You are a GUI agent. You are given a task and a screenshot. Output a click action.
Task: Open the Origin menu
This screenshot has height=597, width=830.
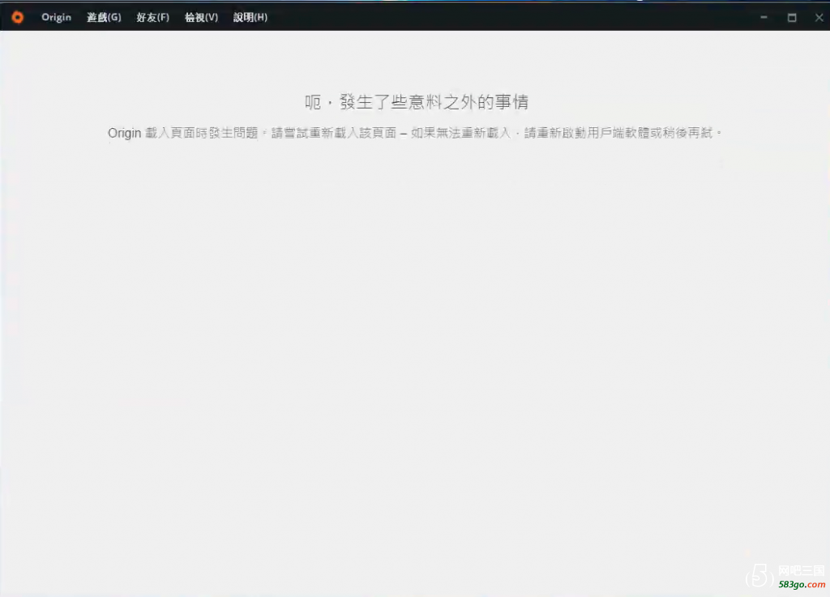[56, 18]
